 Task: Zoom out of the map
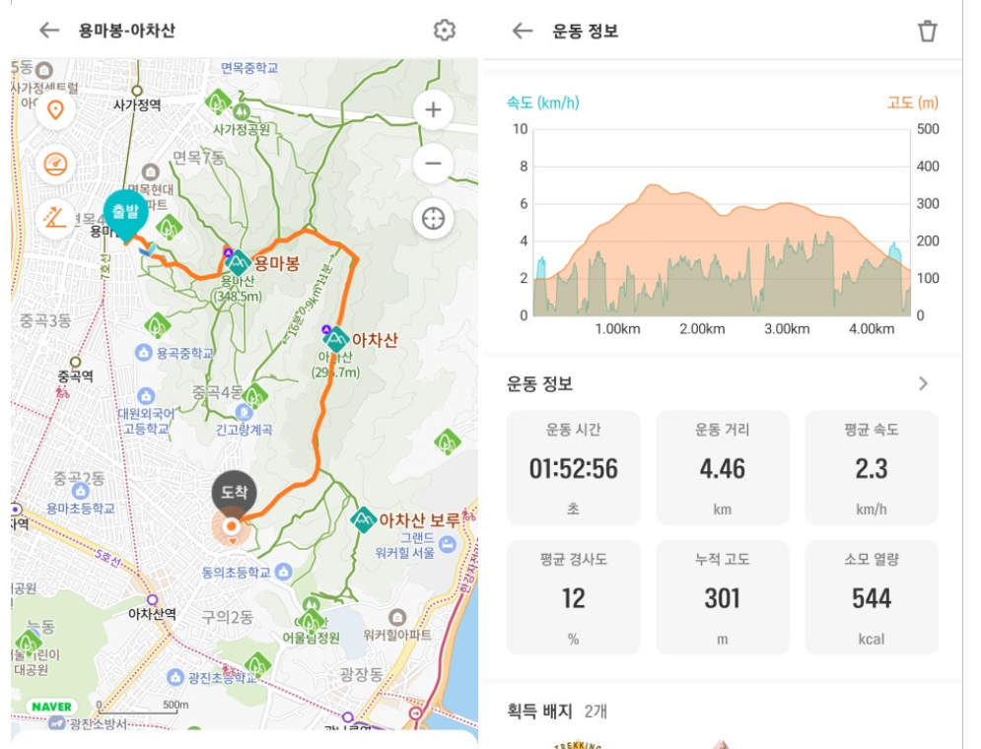point(433,164)
